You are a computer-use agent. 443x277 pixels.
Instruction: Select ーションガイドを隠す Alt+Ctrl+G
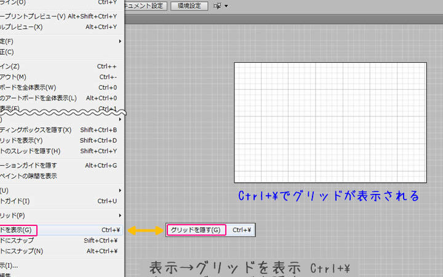click(x=62, y=166)
